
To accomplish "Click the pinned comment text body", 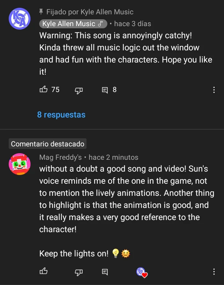I will (x=124, y=53).
